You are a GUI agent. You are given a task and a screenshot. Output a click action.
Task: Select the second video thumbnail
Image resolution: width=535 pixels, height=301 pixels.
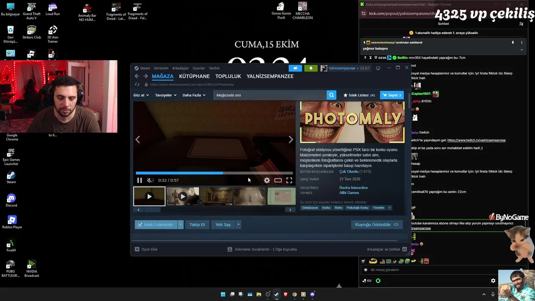coord(183,196)
